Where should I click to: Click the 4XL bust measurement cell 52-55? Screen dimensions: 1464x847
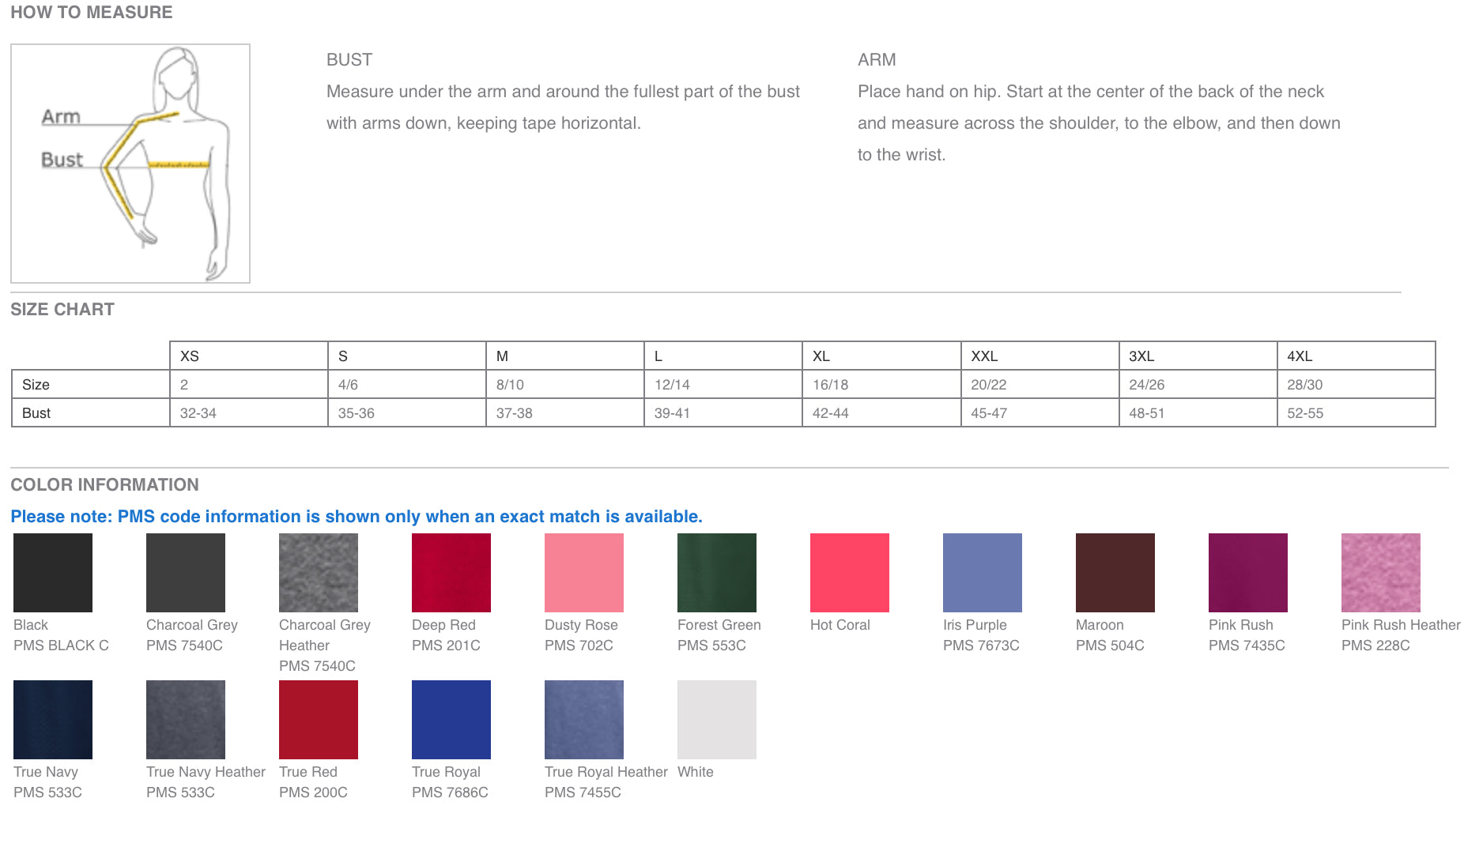[x=1356, y=413]
